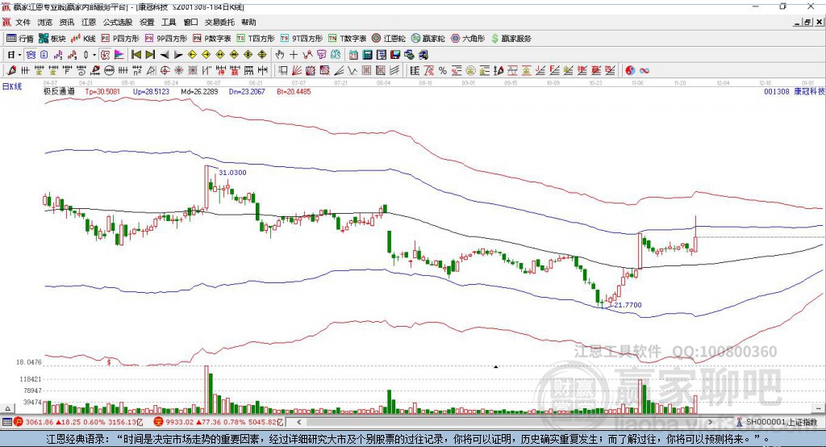
Task: Select the red pencil drawing tool
Action: [11, 70]
